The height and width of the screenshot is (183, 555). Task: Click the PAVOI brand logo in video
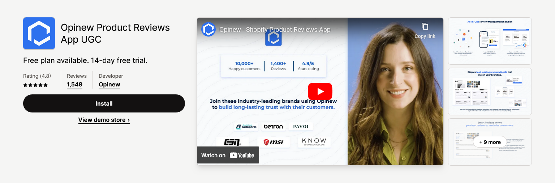point(301,127)
